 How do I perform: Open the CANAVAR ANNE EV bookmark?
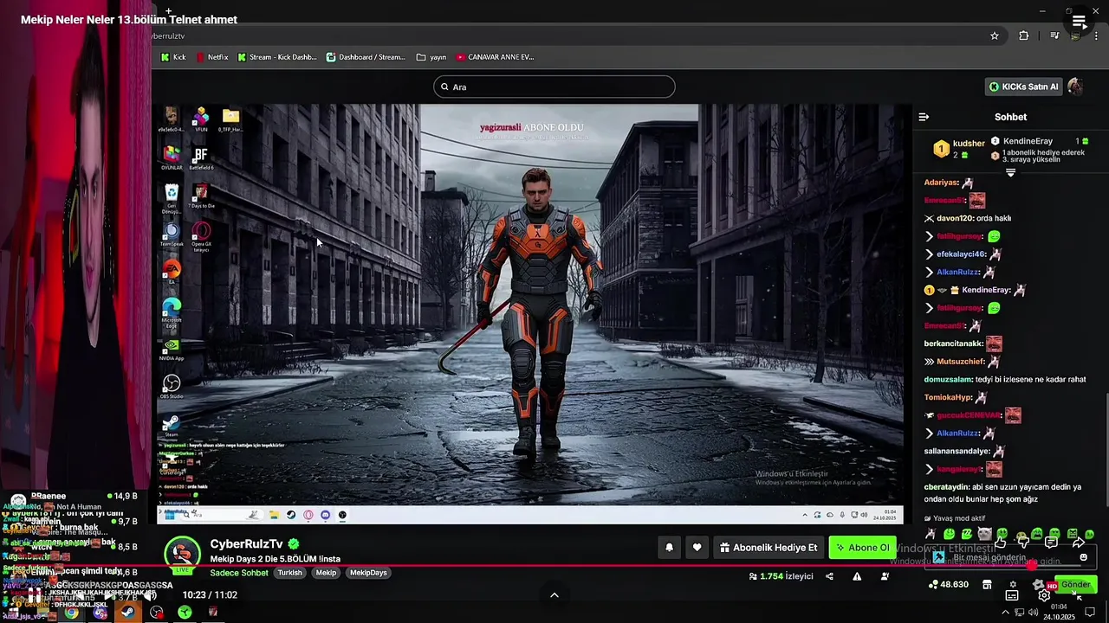pyautogui.click(x=495, y=57)
